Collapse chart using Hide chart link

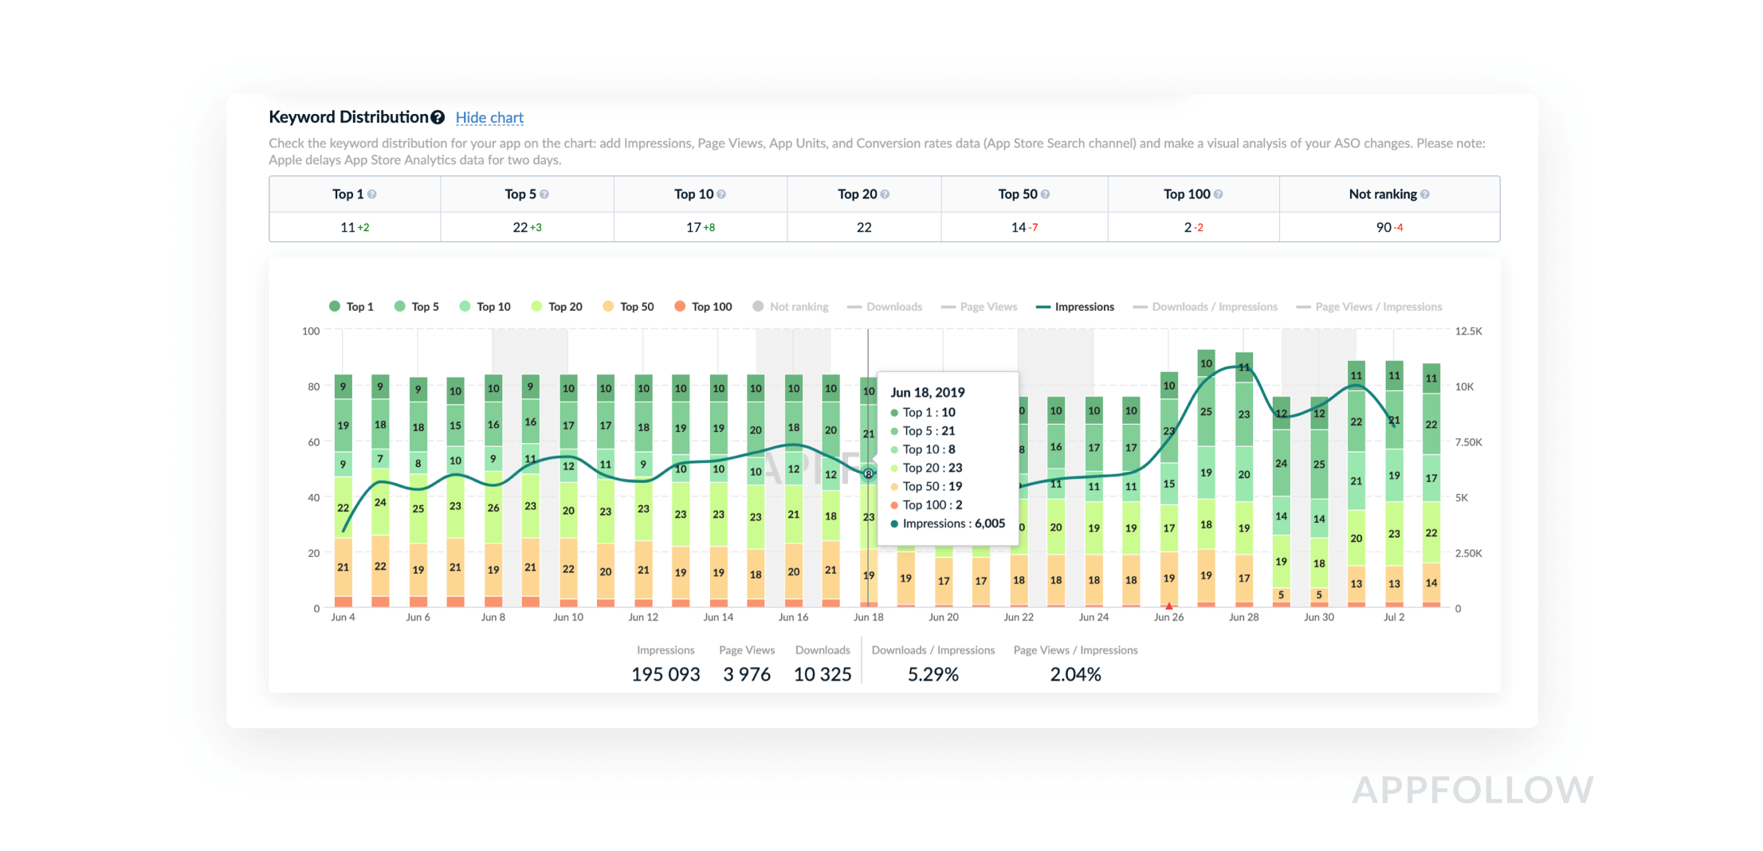pyautogui.click(x=489, y=118)
